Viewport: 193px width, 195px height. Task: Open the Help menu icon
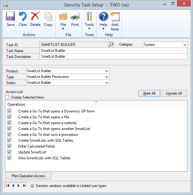pyautogui.click(x=103, y=16)
